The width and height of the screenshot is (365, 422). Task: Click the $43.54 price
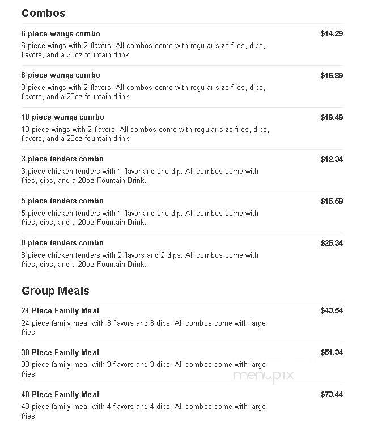(332, 311)
